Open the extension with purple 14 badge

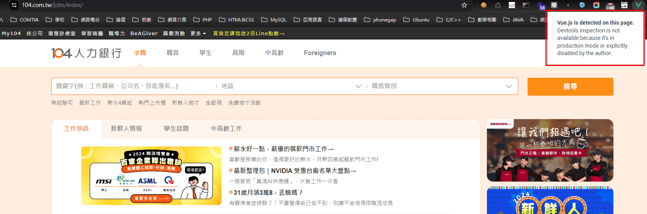coord(541,6)
